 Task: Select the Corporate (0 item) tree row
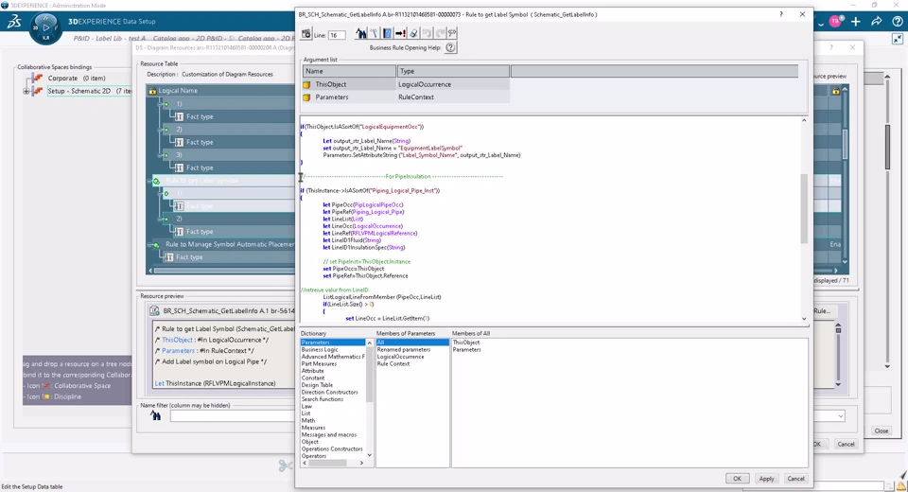click(76, 78)
